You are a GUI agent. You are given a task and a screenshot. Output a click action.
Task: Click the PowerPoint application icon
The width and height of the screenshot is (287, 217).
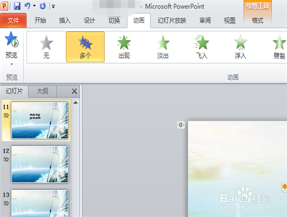[4, 6]
